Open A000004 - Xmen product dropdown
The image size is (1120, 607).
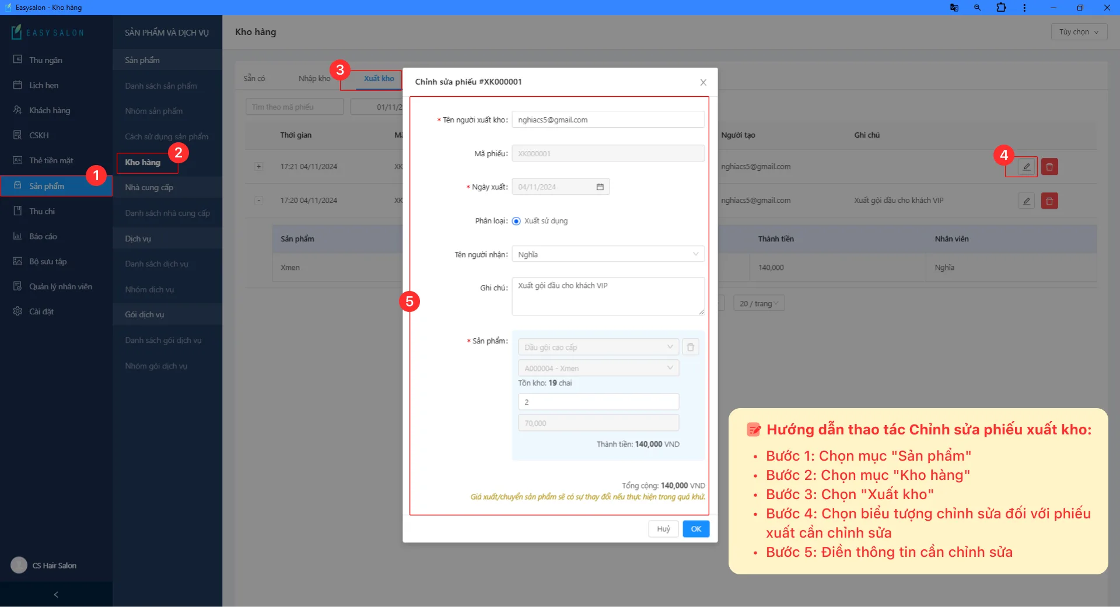tap(598, 368)
